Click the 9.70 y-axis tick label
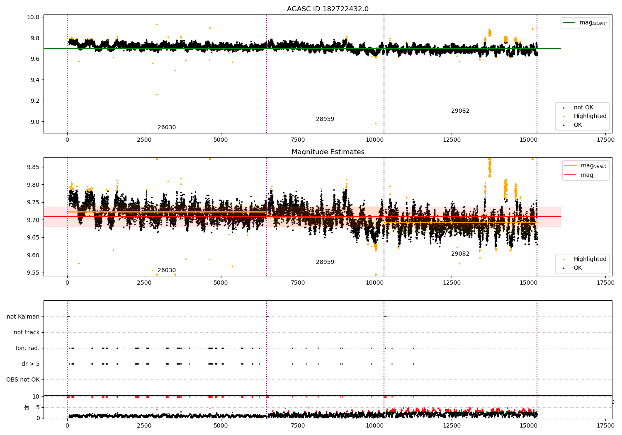The height and width of the screenshot is (435, 622). 34,220
